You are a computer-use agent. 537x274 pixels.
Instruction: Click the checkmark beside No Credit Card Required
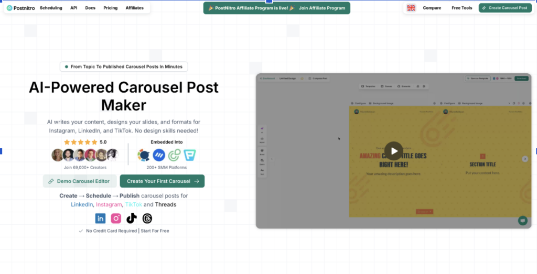(x=81, y=231)
